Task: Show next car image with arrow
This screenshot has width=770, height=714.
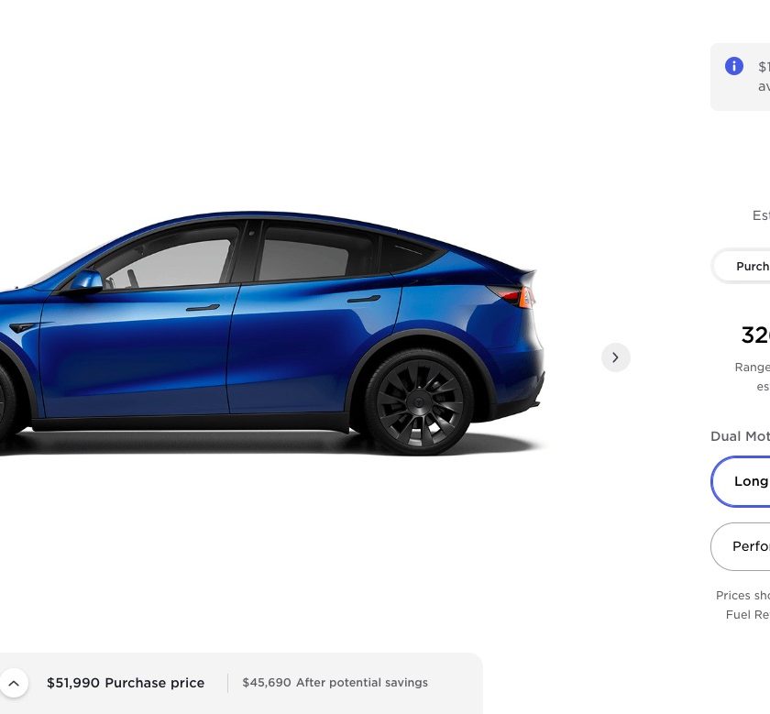Action: click(615, 357)
